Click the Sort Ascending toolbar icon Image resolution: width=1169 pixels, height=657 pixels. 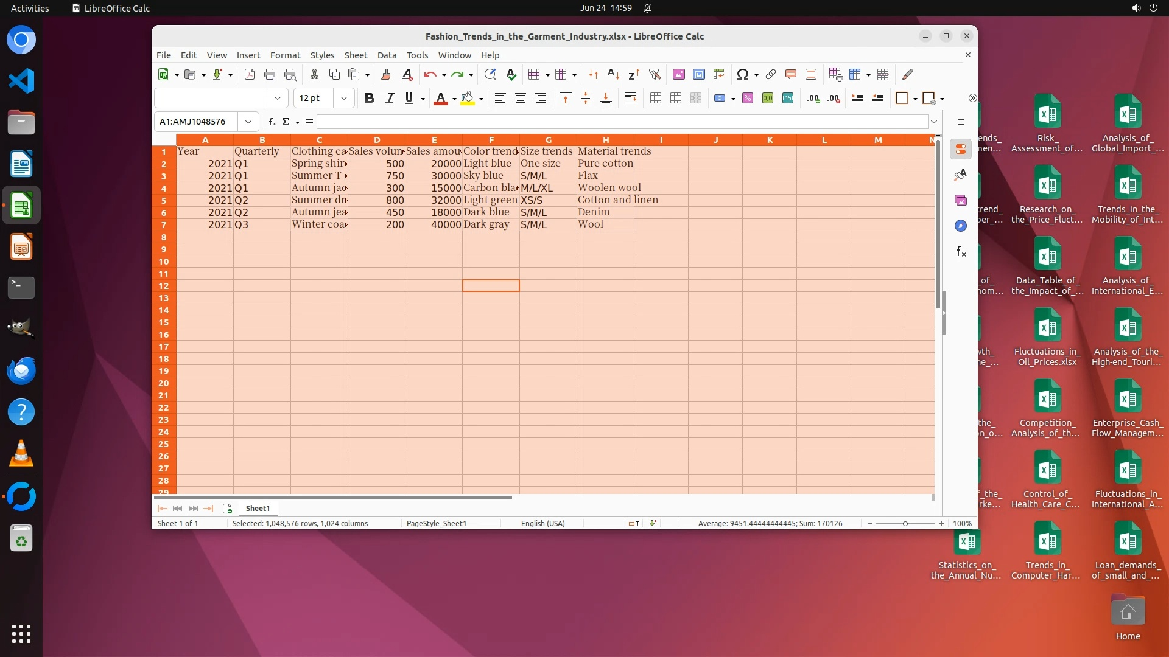coord(613,74)
